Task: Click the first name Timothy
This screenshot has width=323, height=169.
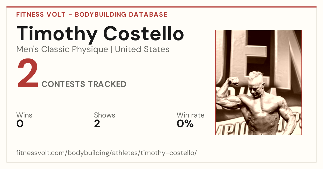Action: click(57, 34)
